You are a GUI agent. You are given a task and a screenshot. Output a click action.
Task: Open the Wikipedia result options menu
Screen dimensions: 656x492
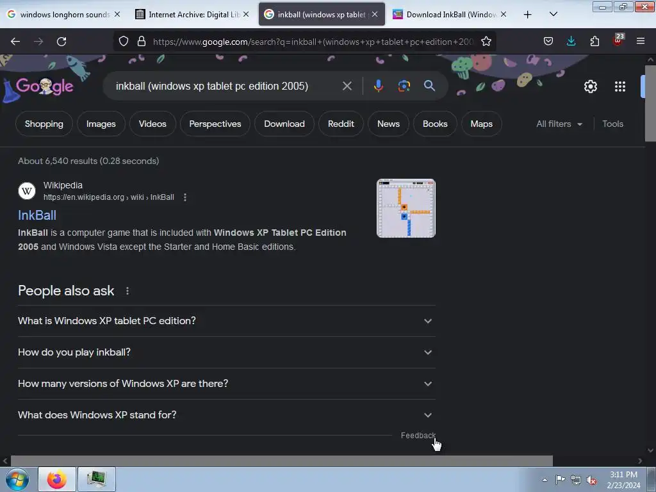[x=185, y=197]
